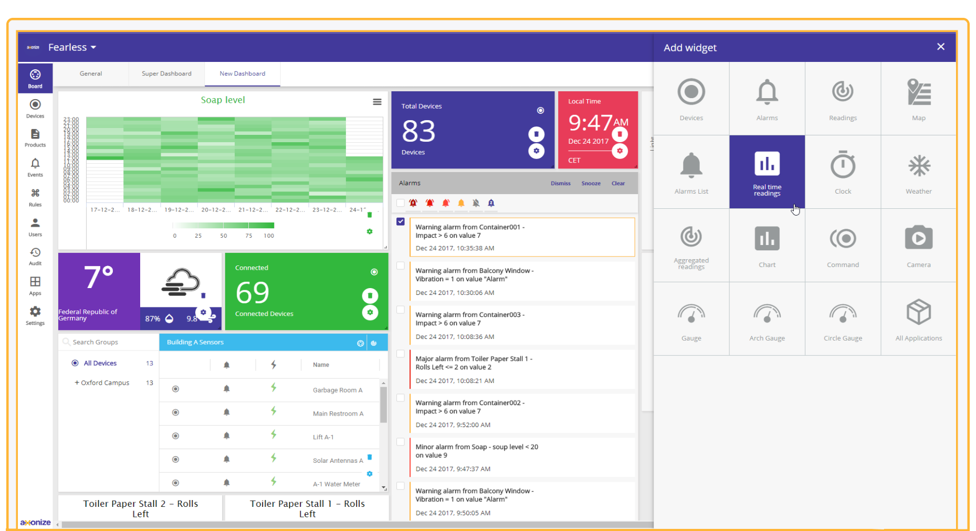The height and width of the screenshot is (531, 976).
Task: Expand the Oxford Campus group
Action: 77,383
